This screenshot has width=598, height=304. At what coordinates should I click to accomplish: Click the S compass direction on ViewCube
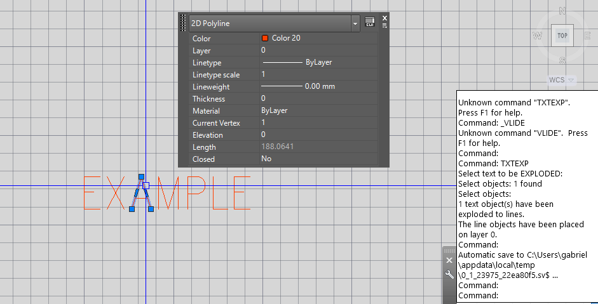(562, 60)
